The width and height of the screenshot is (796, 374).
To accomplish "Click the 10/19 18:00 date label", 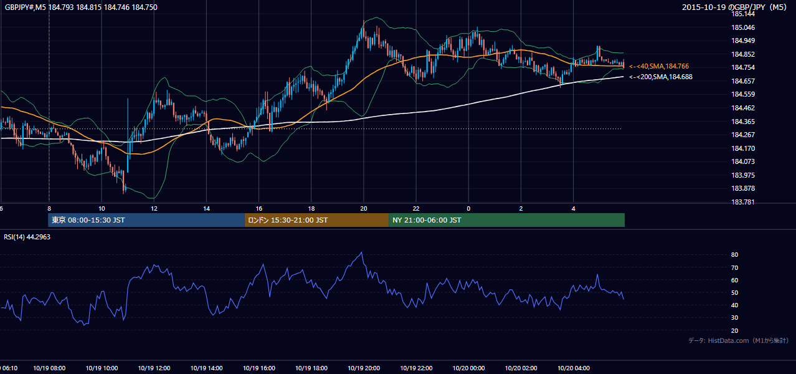I will tap(311, 368).
